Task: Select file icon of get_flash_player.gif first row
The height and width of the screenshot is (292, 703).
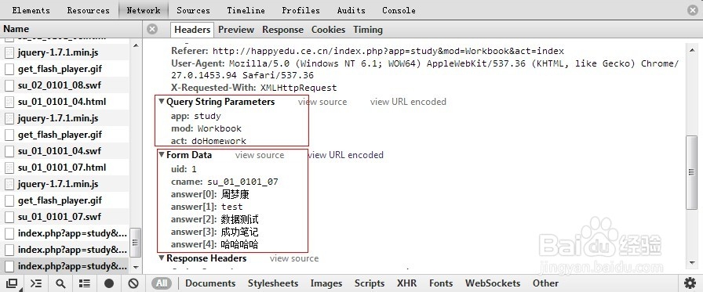Action: coord(9,69)
